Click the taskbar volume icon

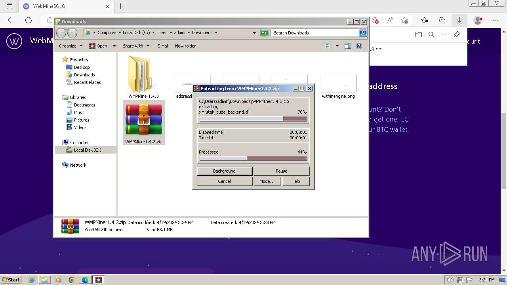[x=450, y=280]
